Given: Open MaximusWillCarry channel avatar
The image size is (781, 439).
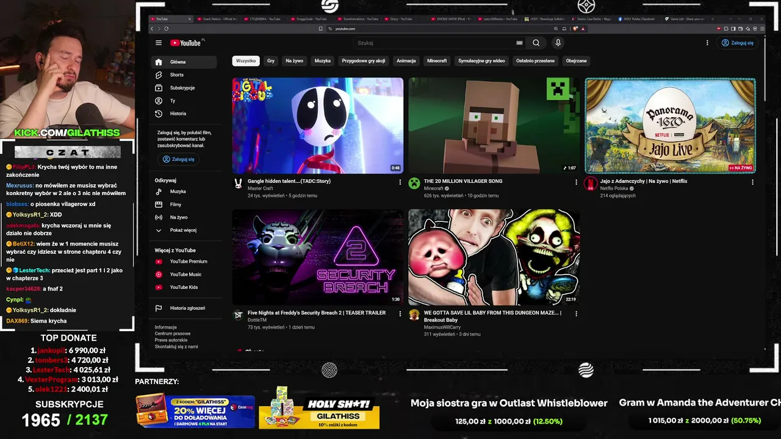Looking at the screenshot, I should [414, 315].
